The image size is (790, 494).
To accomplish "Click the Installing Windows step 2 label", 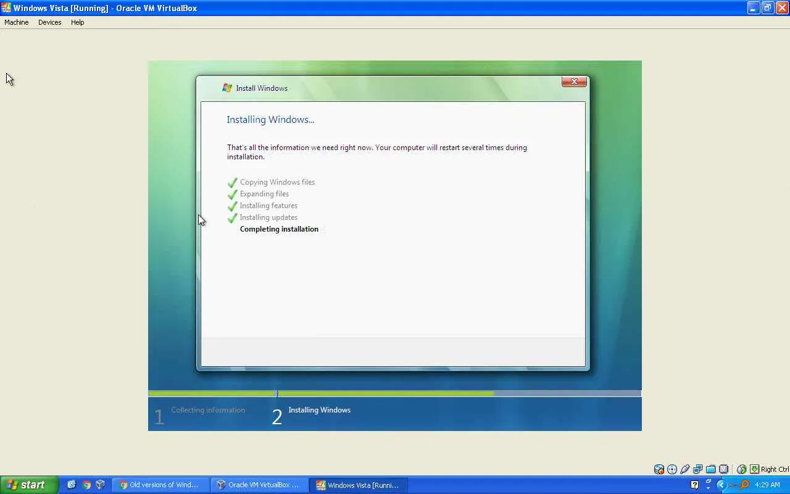I will click(319, 410).
